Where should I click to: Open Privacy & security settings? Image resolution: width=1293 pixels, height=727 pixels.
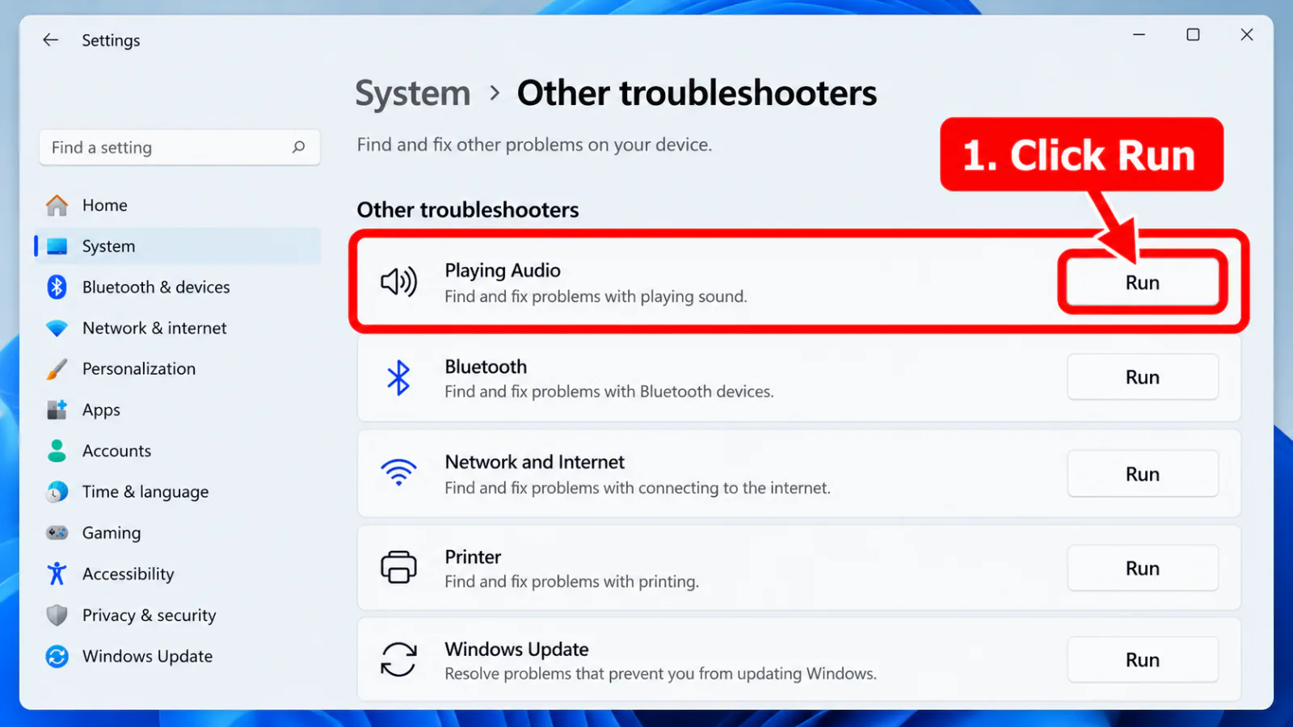click(x=178, y=615)
